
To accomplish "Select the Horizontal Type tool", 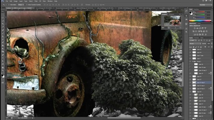I will coord(3,58).
